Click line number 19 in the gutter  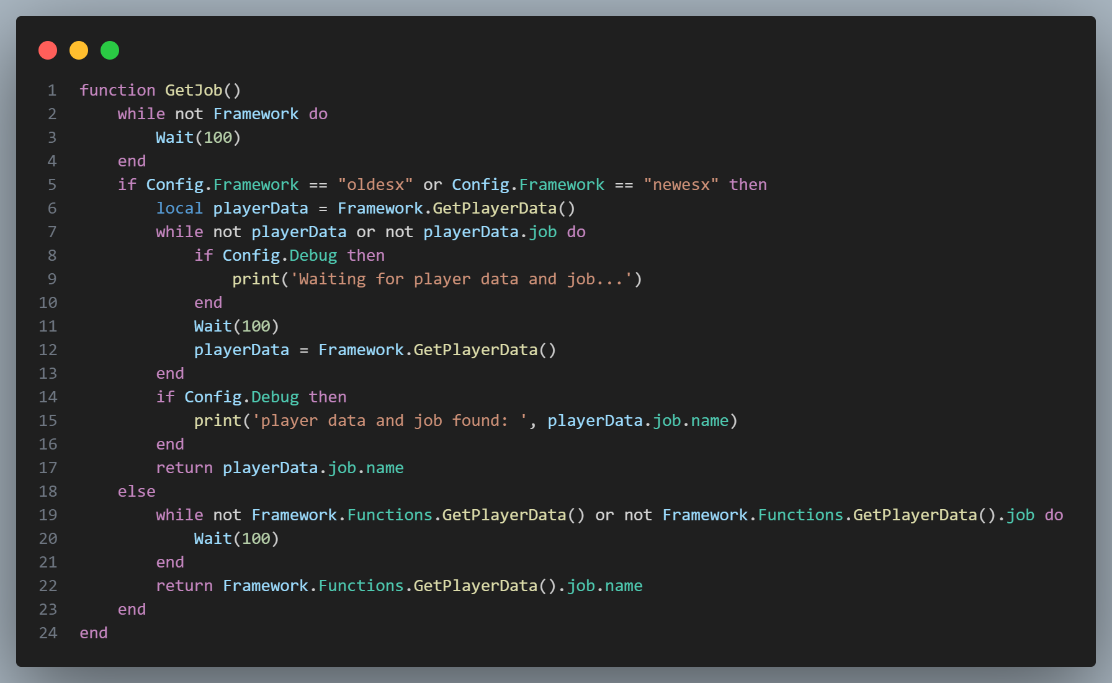point(48,515)
